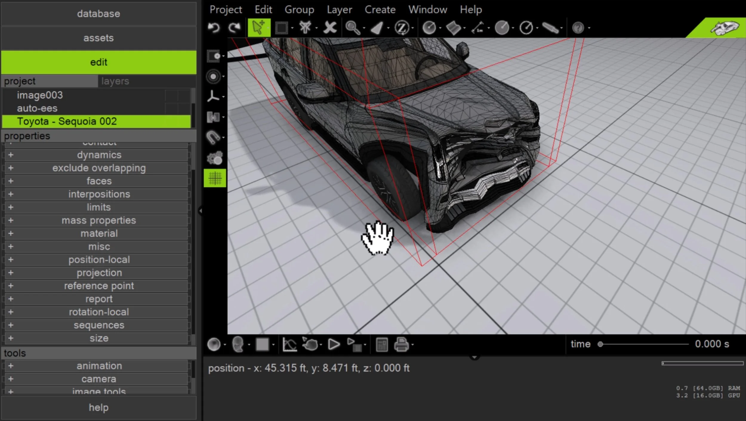Click the printer icon

point(401,345)
